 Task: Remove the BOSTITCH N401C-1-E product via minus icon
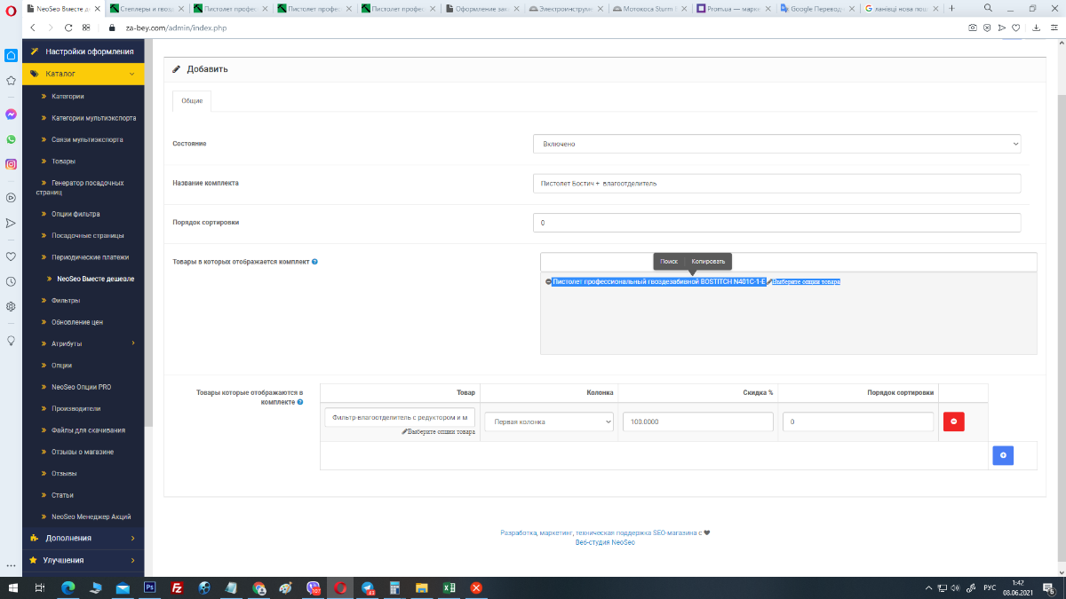click(x=548, y=282)
